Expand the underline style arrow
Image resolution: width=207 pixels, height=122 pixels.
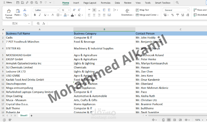pyautogui.click(x=48, y=15)
